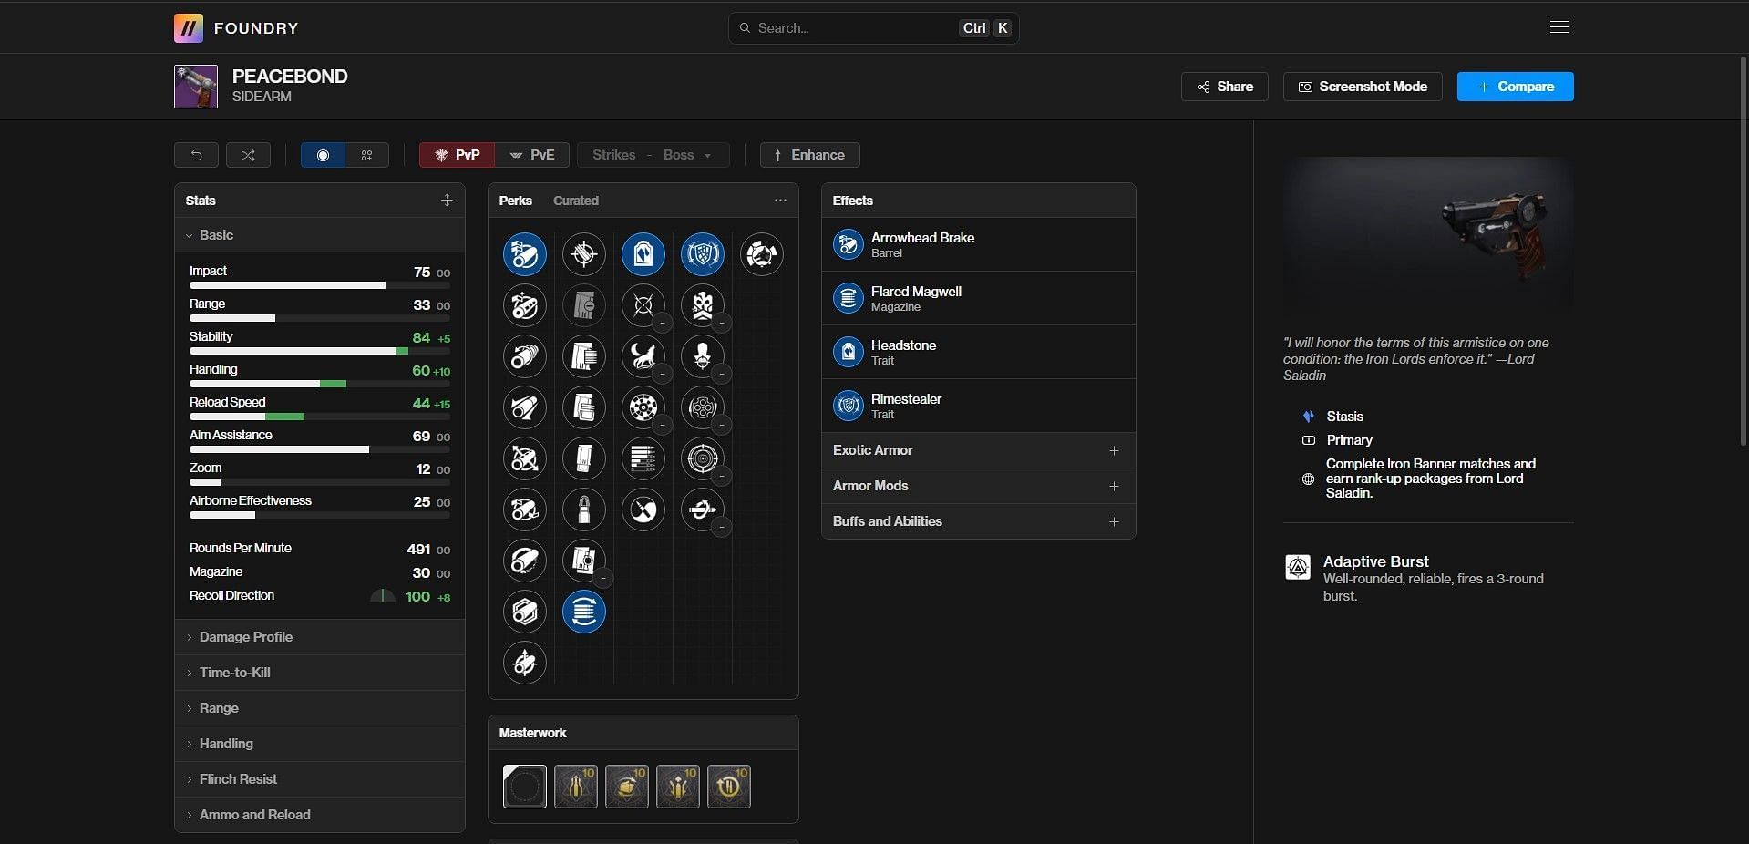Pick the howling wolf trait perk
The width and height of the screenshot is (1749, 844).
click(643, 356)
